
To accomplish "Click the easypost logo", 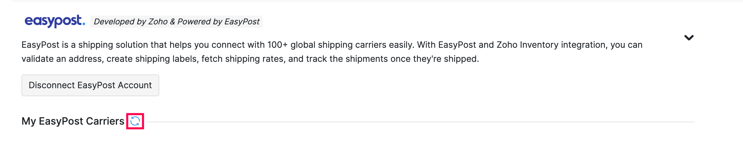I will tap(55, 21).
